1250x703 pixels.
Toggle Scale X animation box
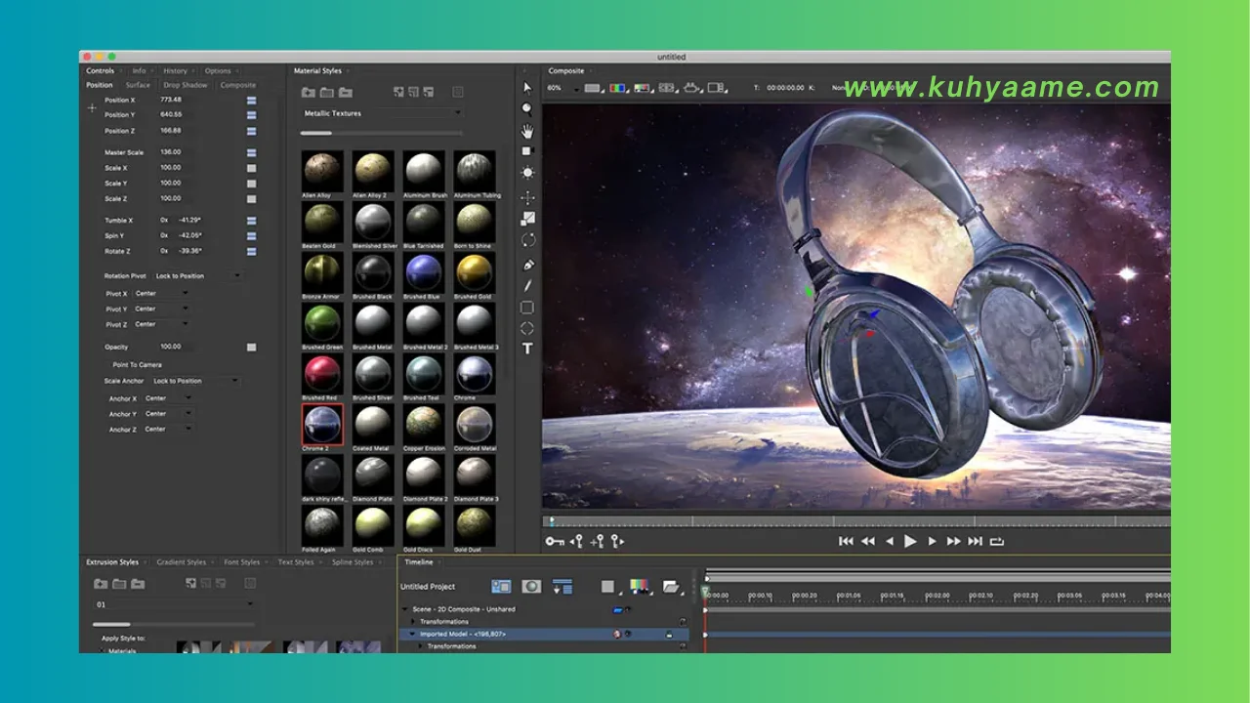pos(251,168)
